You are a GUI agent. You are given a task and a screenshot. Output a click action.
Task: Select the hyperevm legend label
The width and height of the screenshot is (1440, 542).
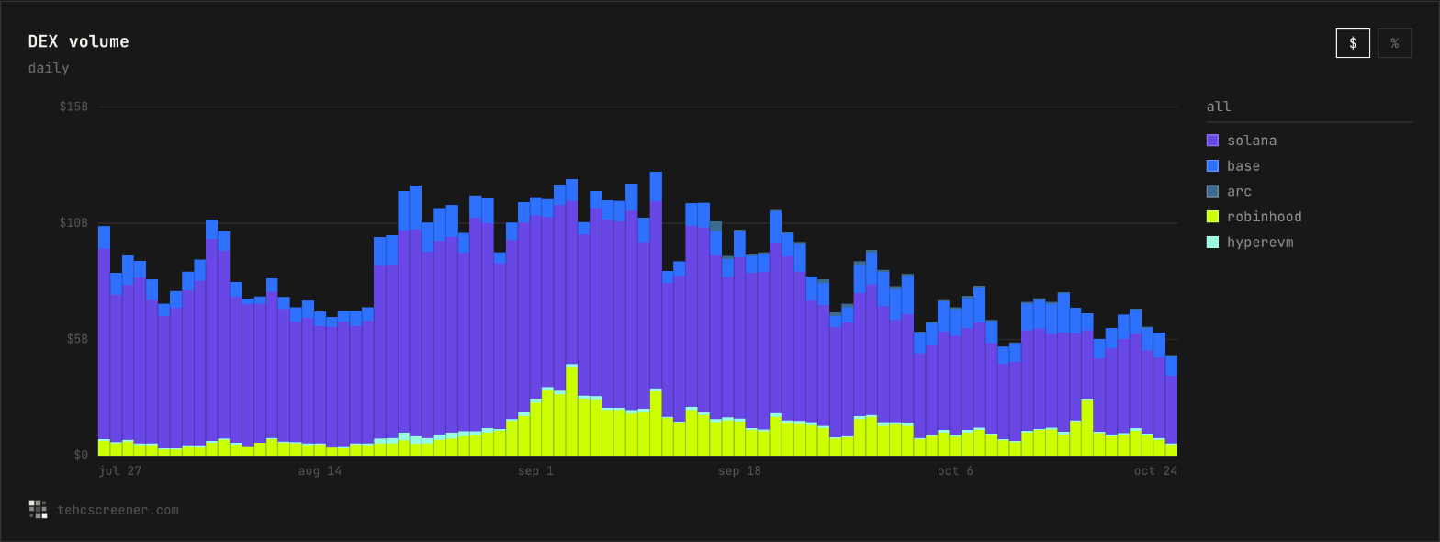1260,243
